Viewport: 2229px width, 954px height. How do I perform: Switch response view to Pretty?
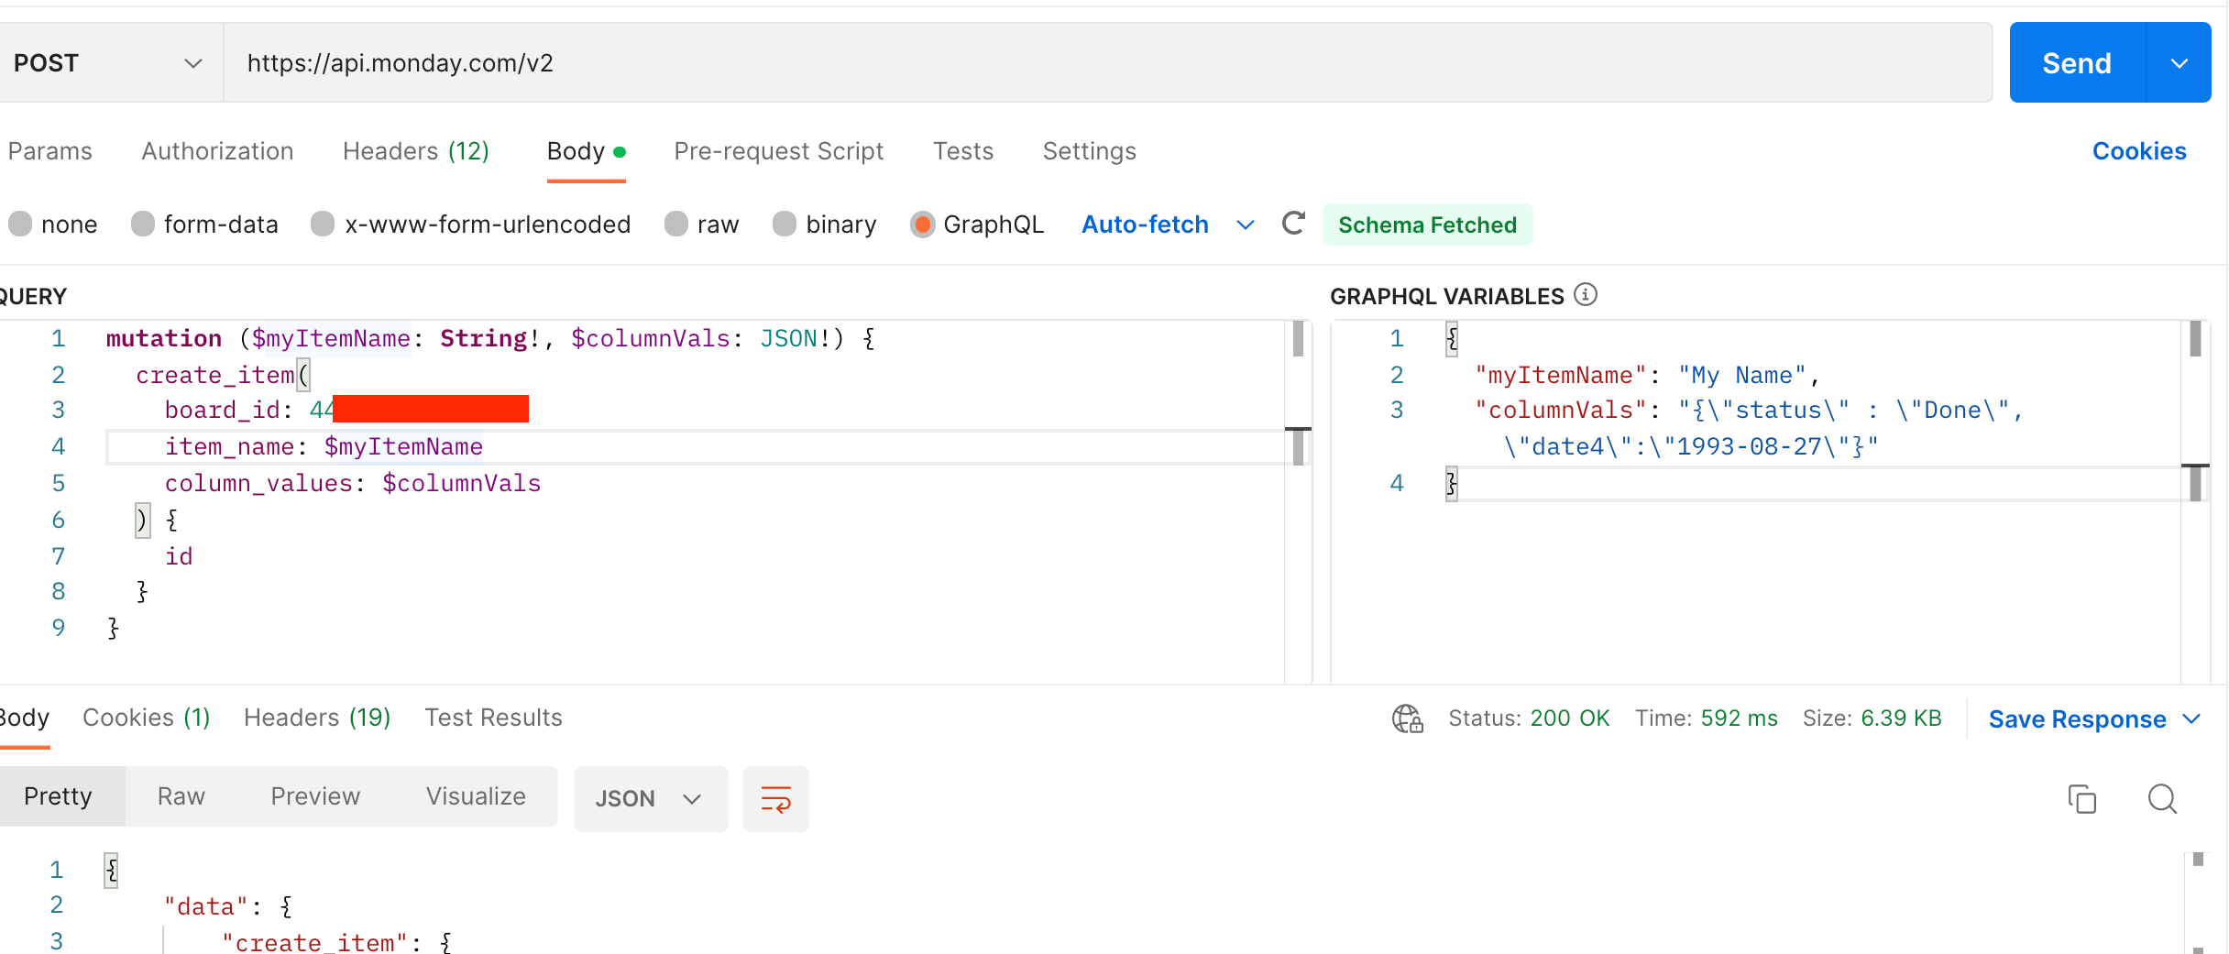(x=59, y=796)
